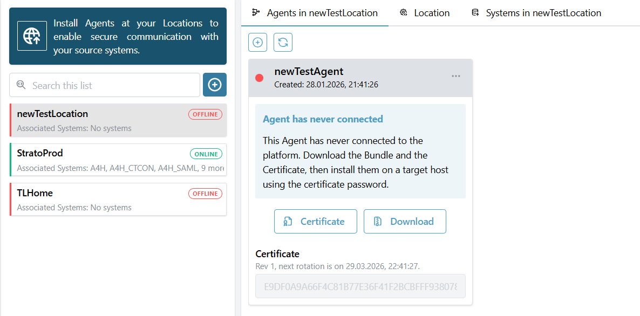Click the globe install banner icon
The width and height of the screenshot is (640, 316).
coord(32,36)
